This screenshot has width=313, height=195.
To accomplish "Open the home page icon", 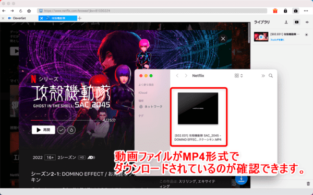I will [29, 11].
